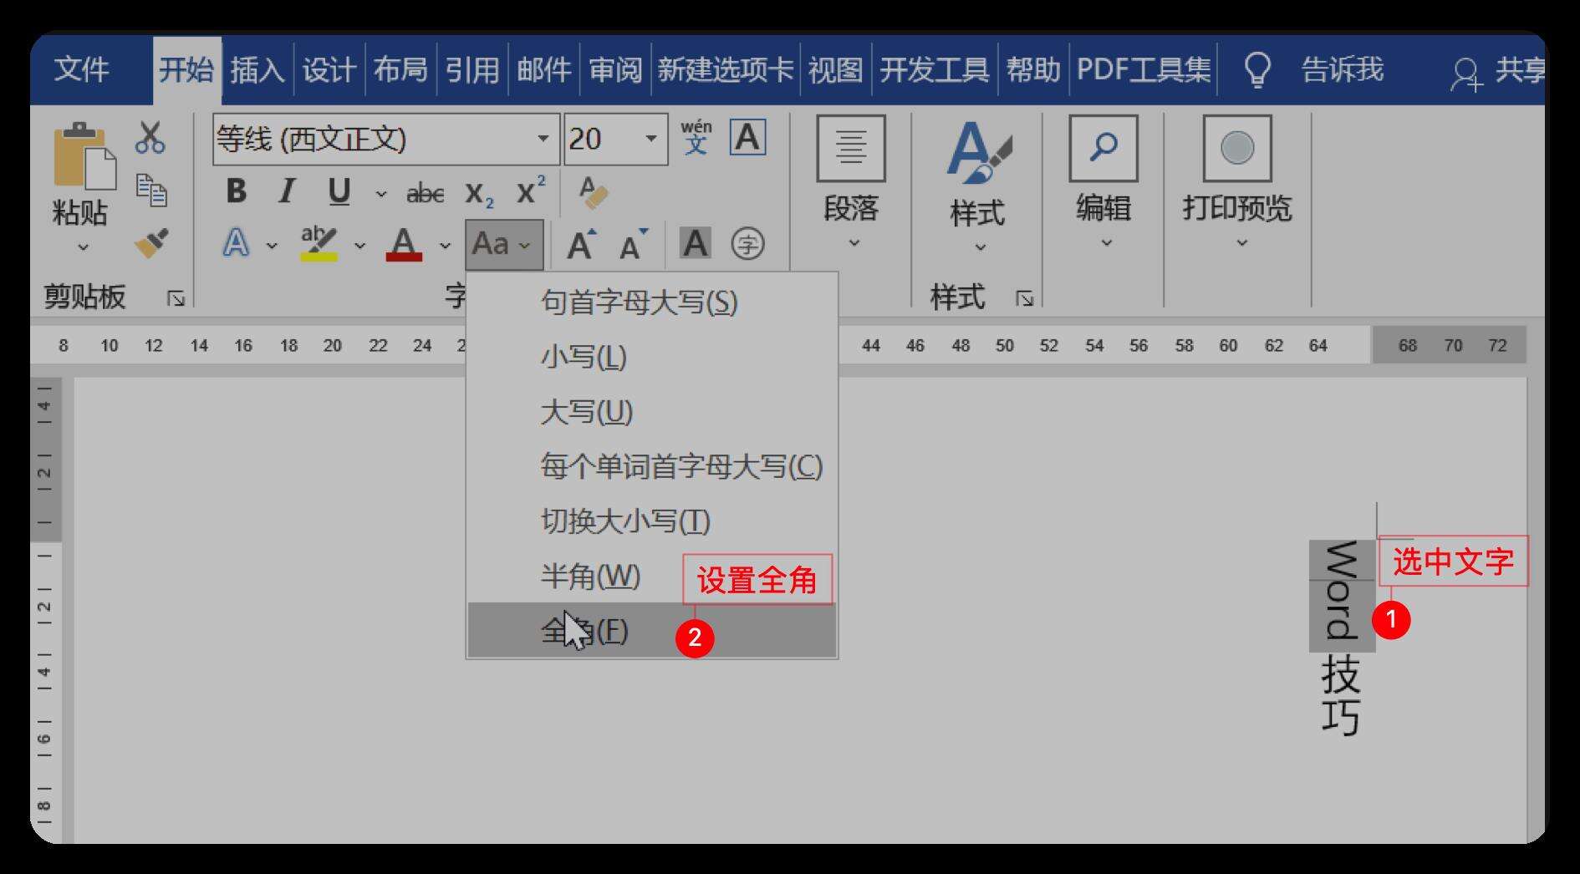Open the 段落 paragraph group
This screenshot has height=874, width=1580.
[x=851, y=184]
